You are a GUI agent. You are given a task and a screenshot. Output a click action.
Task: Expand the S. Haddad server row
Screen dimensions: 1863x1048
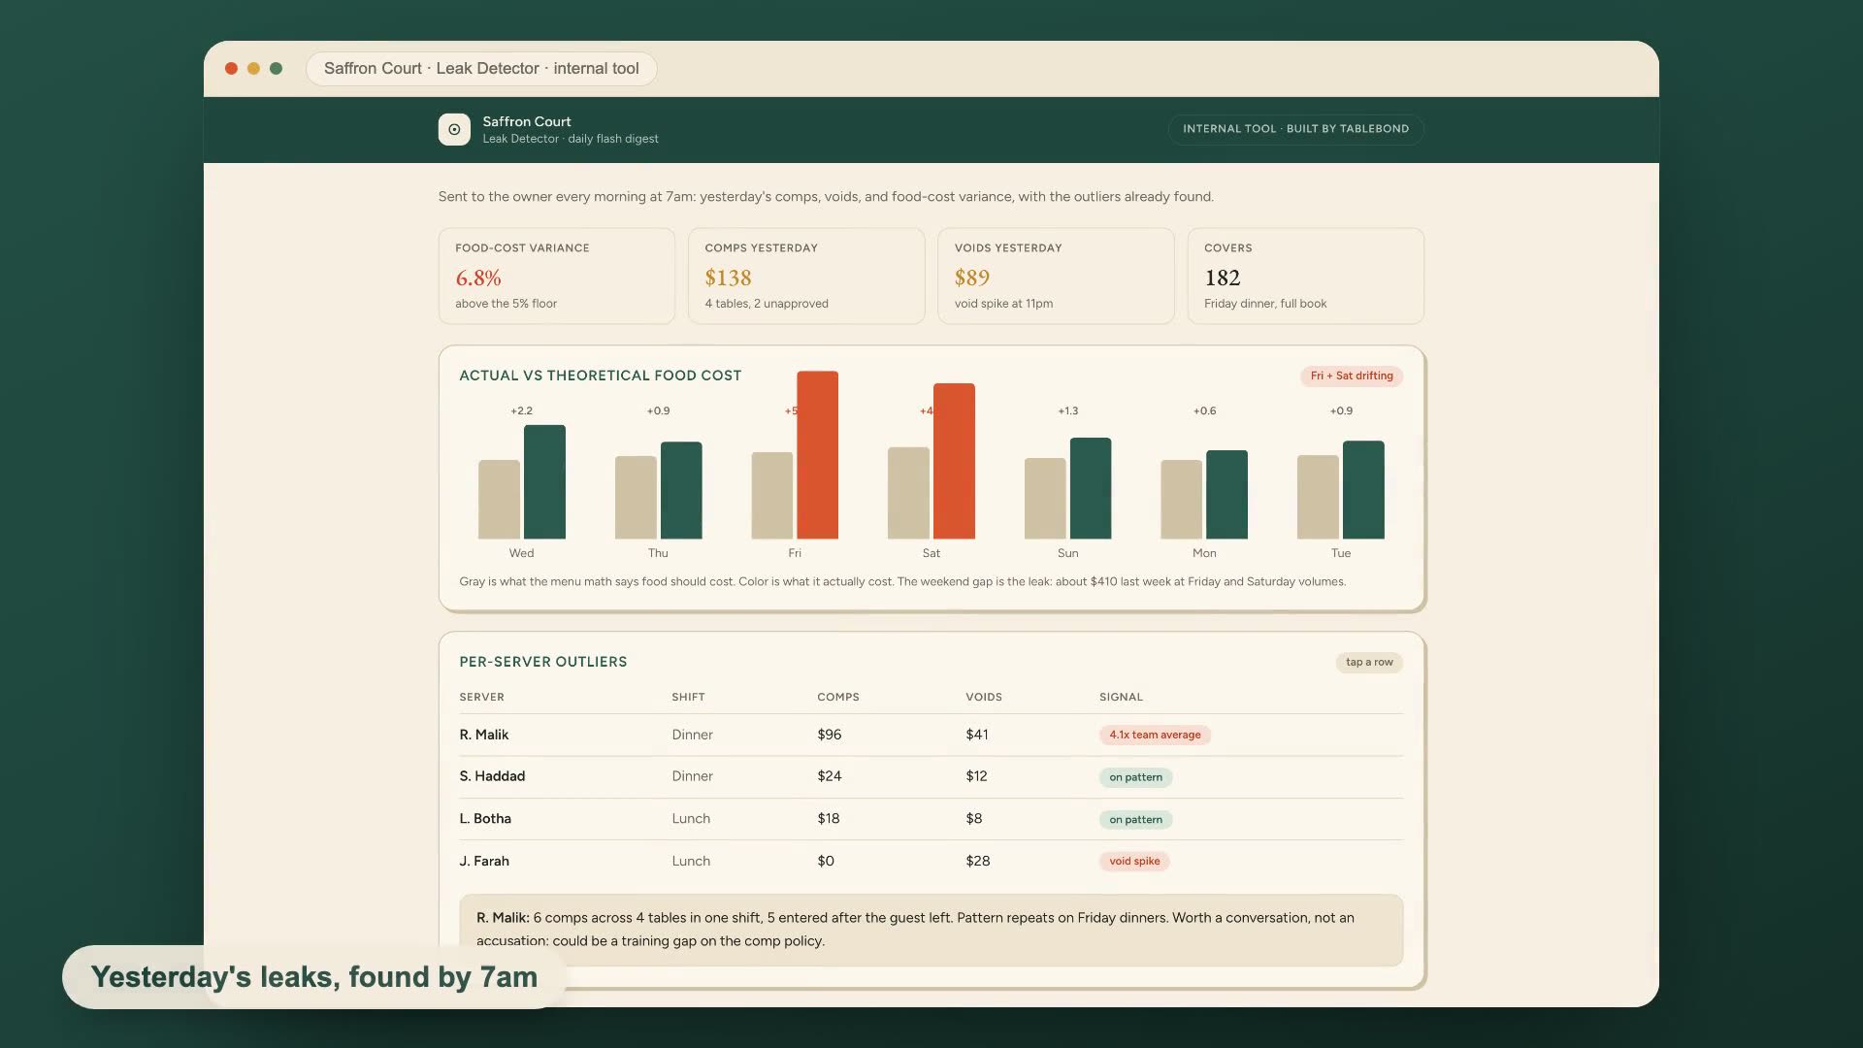tap(931, 777)
